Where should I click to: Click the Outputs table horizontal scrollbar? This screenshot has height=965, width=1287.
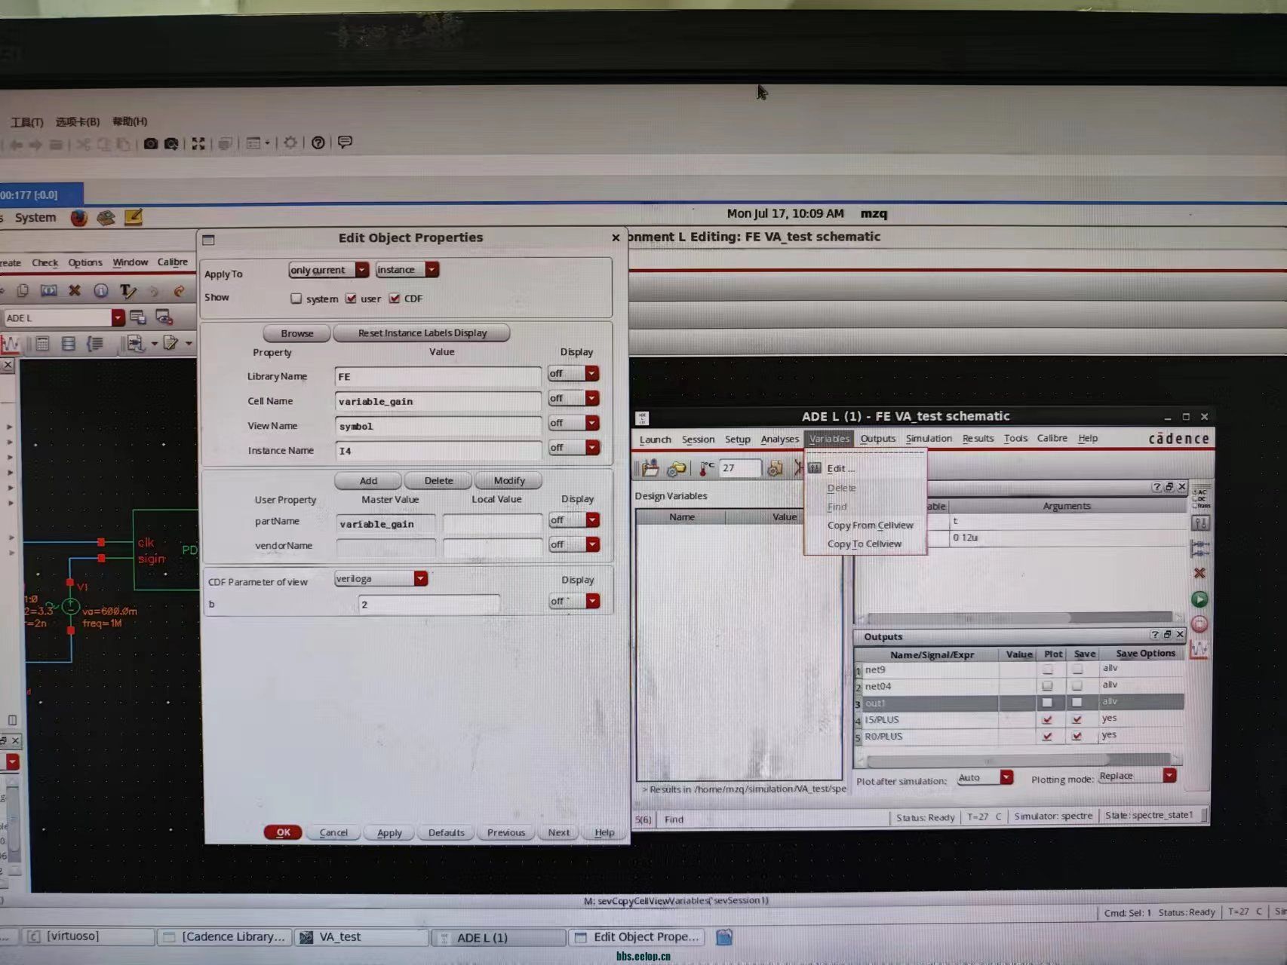tap(1018, 760)
